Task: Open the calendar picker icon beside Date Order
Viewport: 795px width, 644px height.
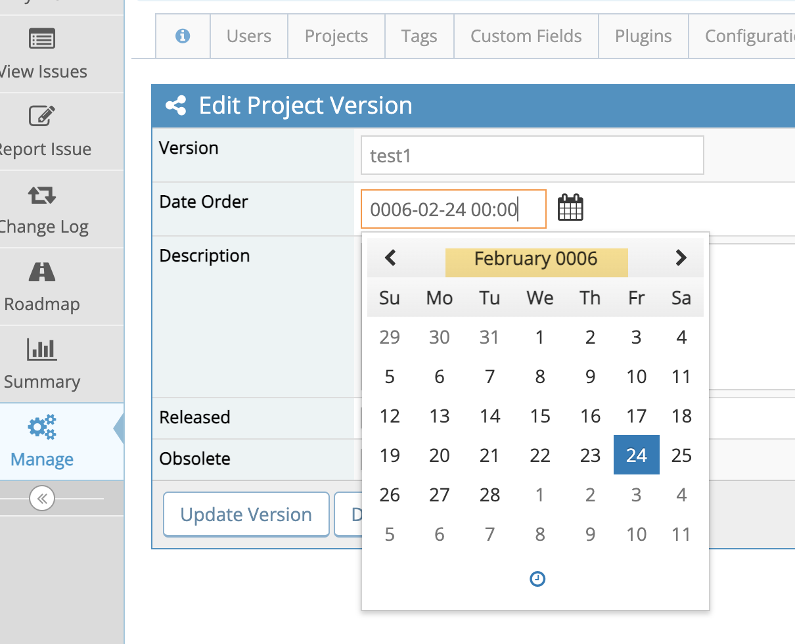Action: click(570, 208)
